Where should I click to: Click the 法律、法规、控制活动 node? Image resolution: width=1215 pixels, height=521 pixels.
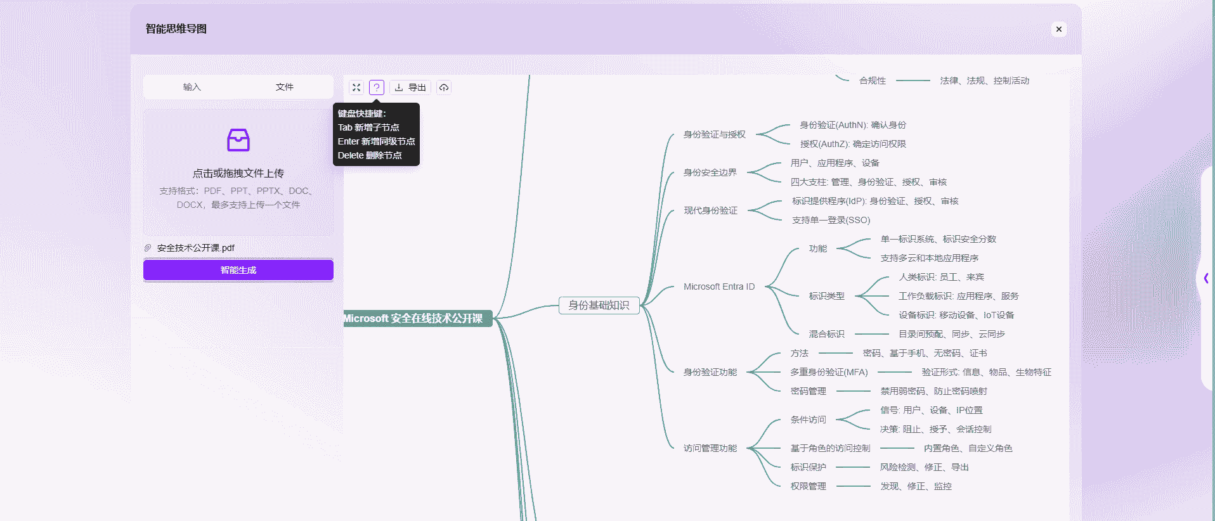(x=984, y=80)
